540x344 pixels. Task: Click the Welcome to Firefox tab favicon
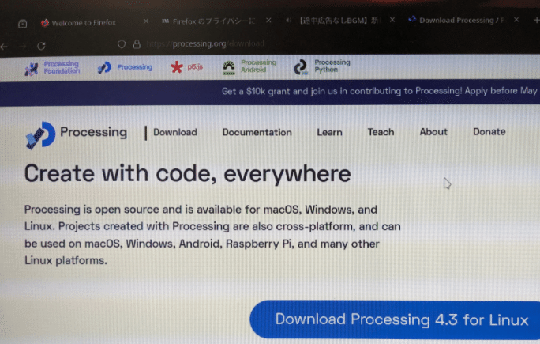click(x=45, y=23)
